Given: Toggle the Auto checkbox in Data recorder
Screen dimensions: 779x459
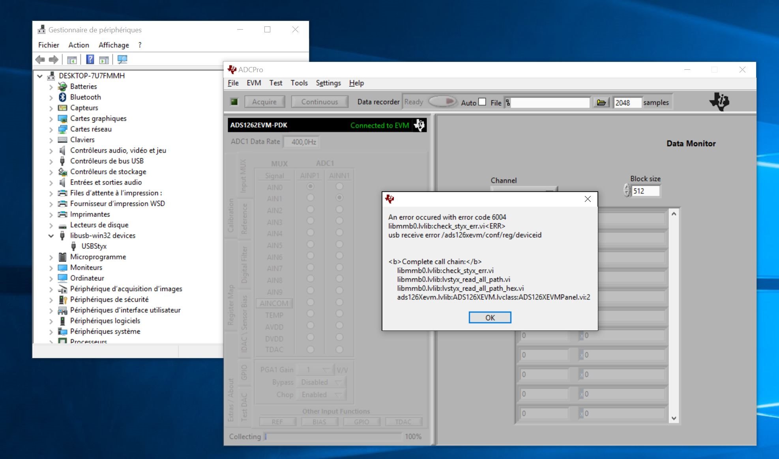Looking at the screenshot, I should [482, 102].
